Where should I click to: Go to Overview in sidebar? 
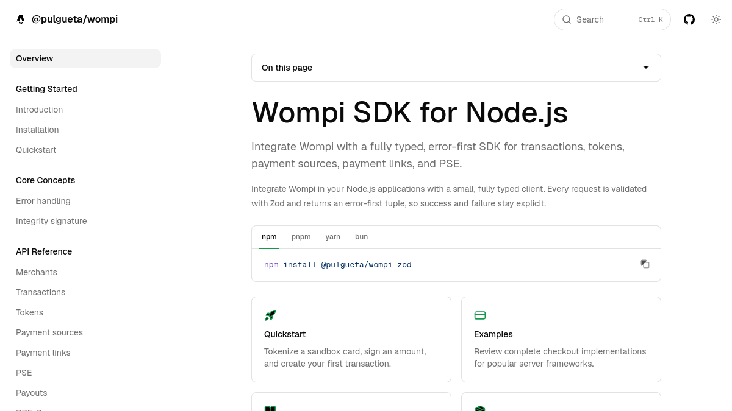(x=85, y=58)
